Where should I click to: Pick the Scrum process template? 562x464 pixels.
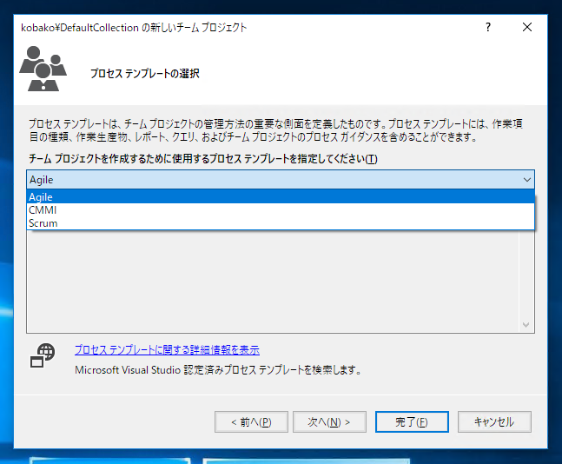[281, 223]
